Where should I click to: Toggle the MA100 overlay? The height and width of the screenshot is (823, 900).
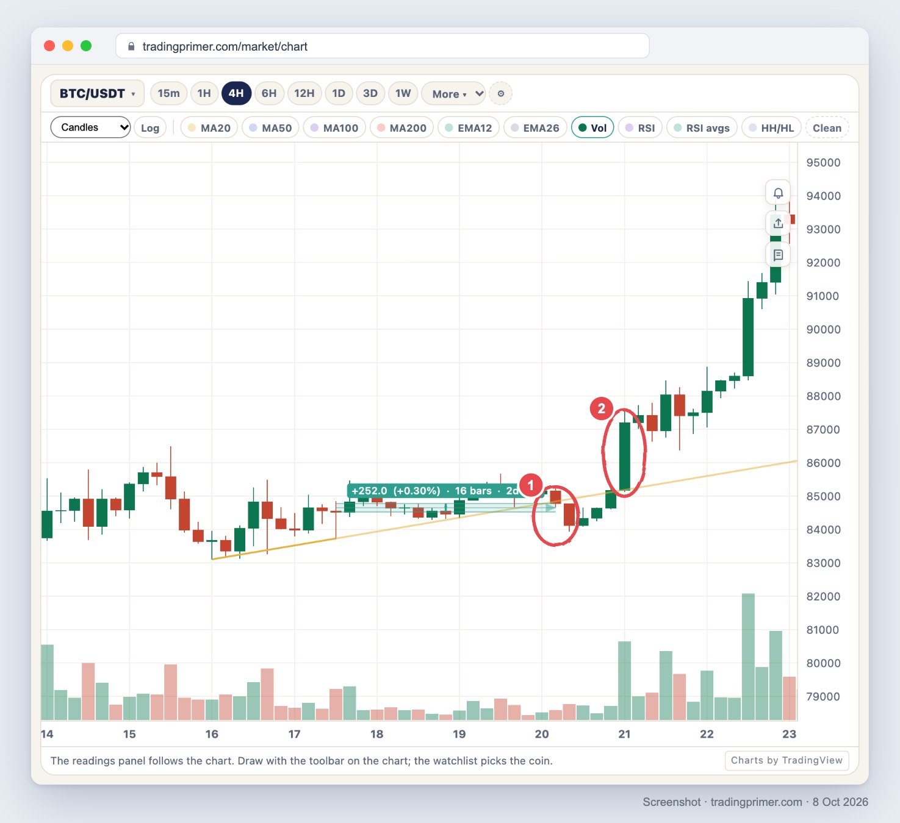pos(334,128)
